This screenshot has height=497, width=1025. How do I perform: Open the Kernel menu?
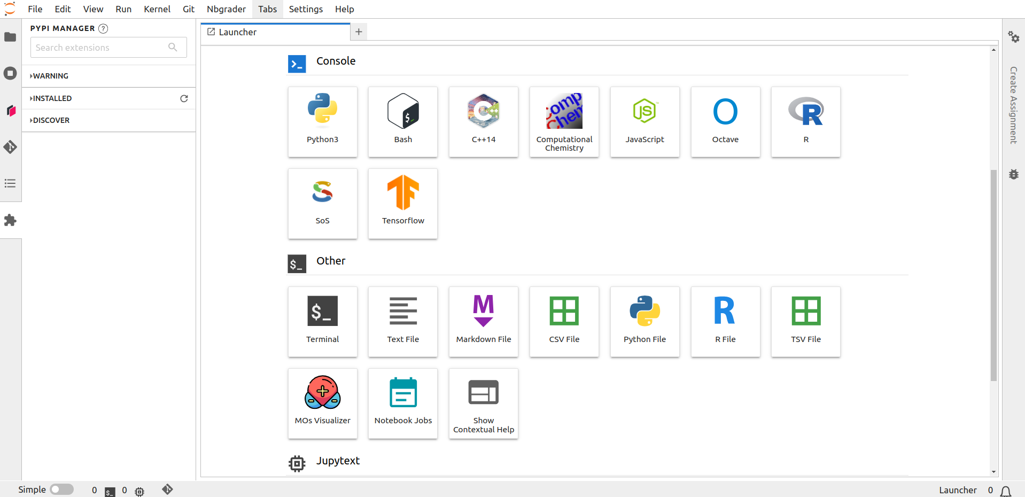tap(157, 9)
